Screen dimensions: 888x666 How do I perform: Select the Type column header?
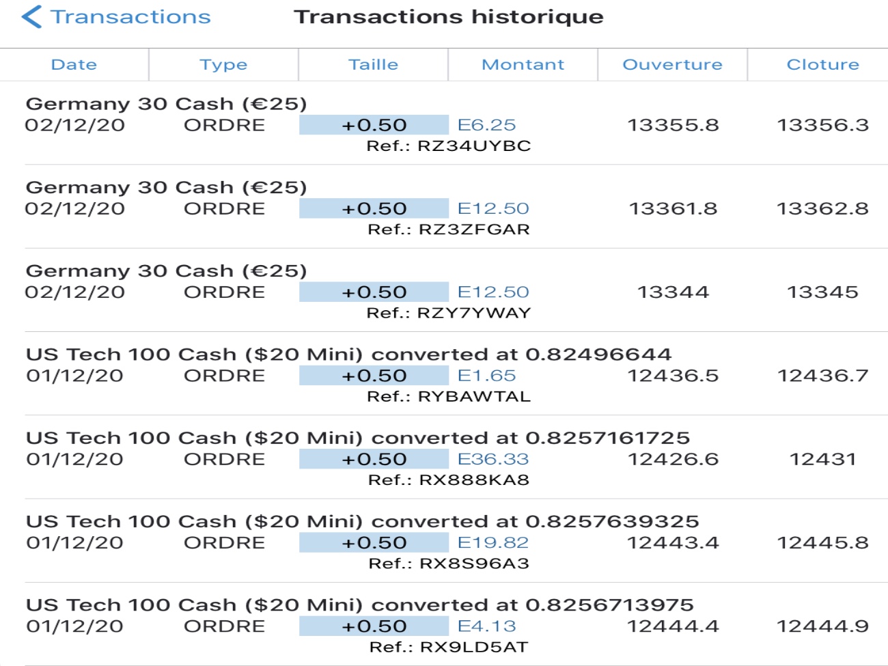pos(223,65)
